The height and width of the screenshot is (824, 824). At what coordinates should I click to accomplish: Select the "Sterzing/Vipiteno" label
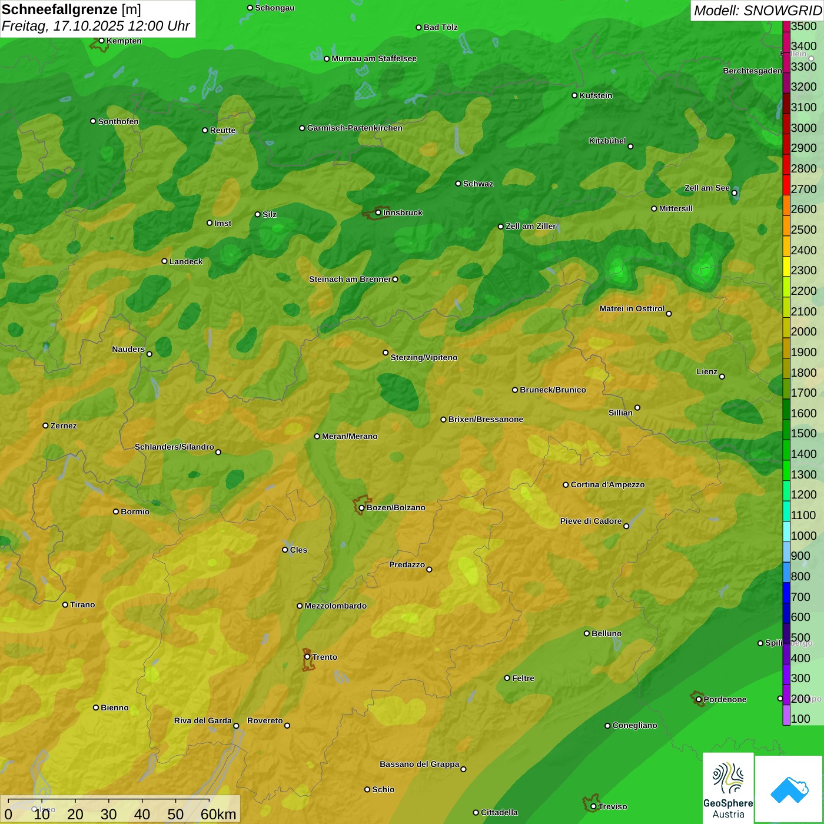(x=424, y=357)
